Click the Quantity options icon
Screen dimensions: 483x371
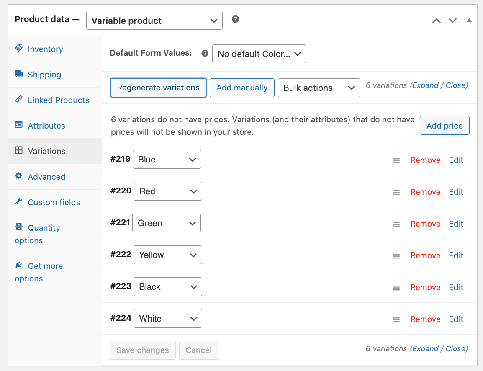pos(19,227)
